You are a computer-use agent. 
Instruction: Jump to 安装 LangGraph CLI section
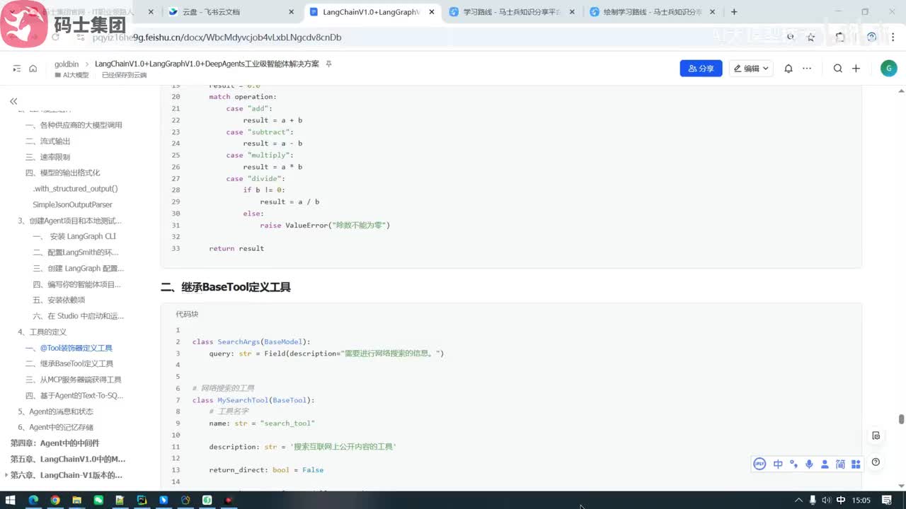[x=74, y=236]
